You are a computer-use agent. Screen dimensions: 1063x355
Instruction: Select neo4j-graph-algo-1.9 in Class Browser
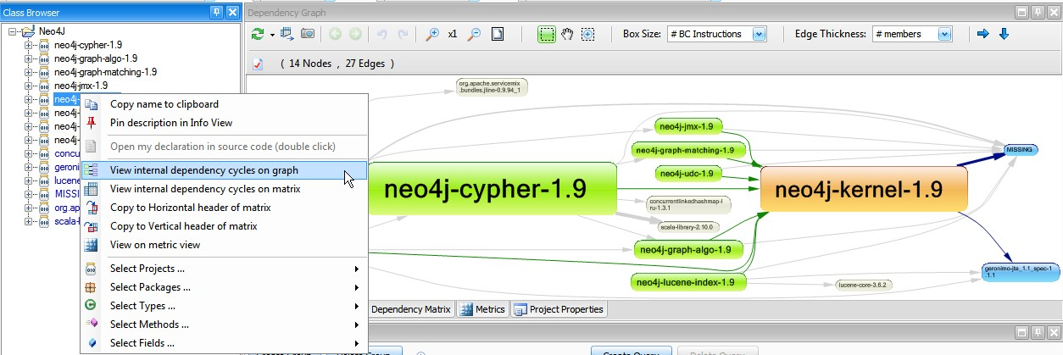pyautogui.click(x=95, y=58)
